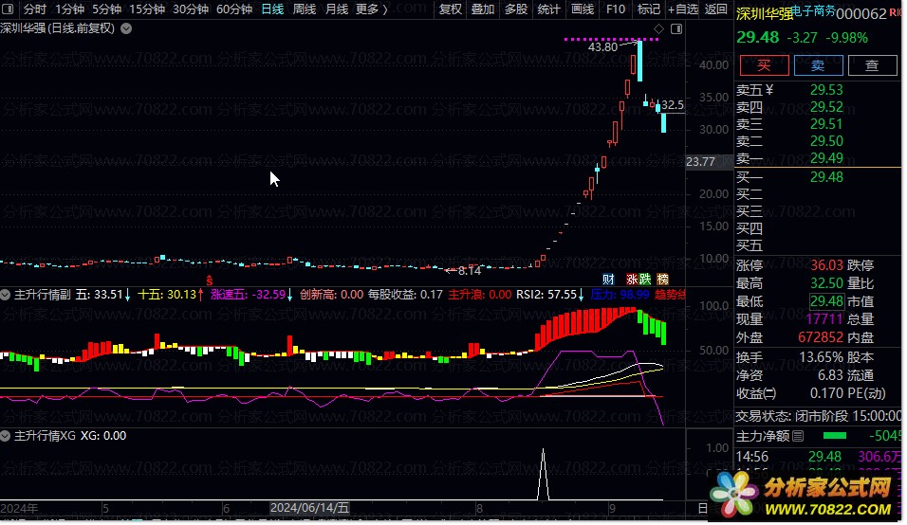
Task: Add stock with the +自选 button
Action: tap(682, 9)
